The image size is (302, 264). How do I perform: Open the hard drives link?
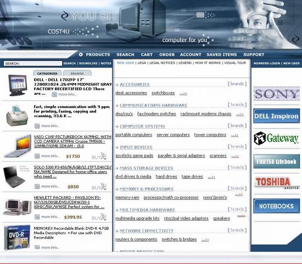click(x=166, y=177)
